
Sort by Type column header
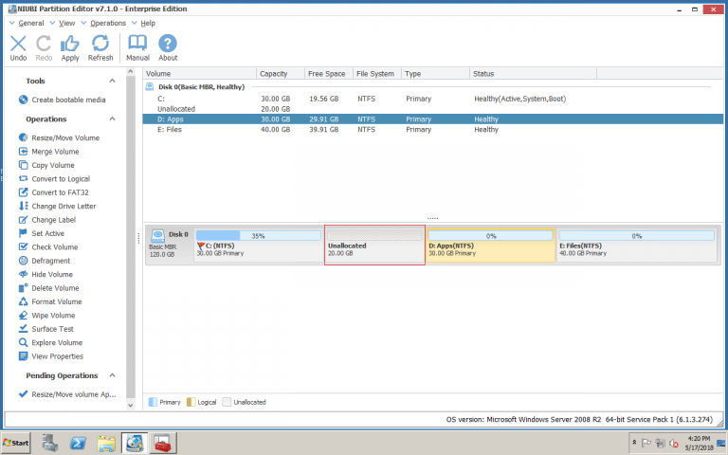(435, 73)
